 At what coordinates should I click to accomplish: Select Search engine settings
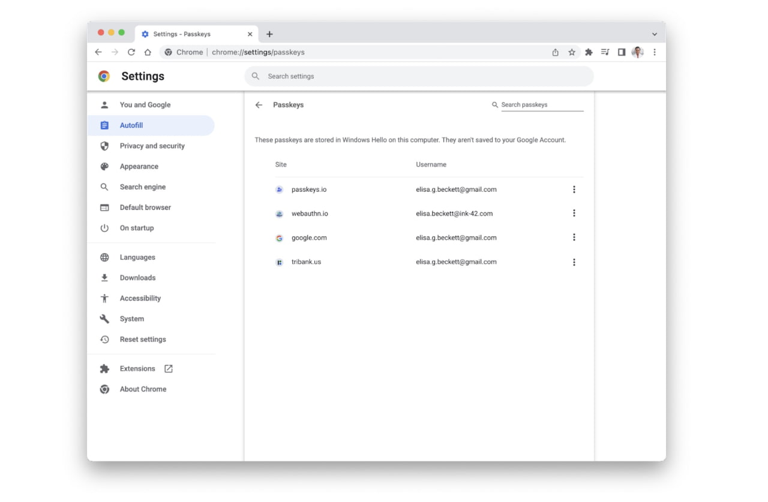(143, 187)
